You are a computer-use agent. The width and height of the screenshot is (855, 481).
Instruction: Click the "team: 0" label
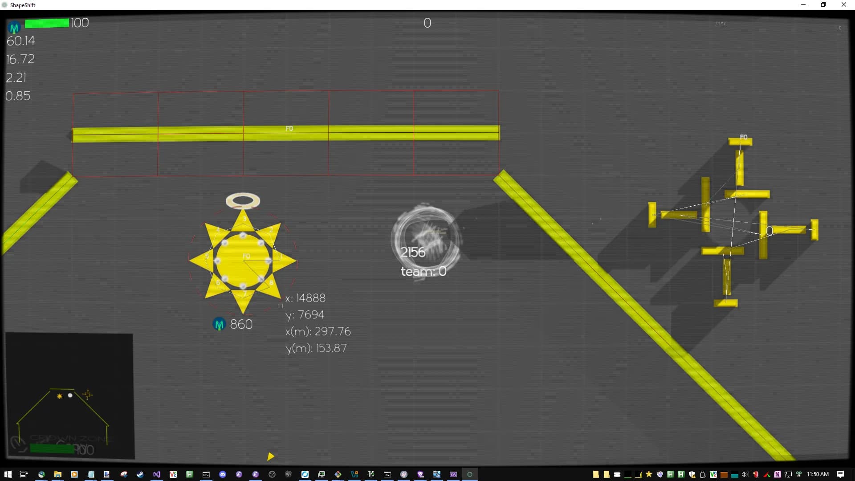(x=423, y=271)
